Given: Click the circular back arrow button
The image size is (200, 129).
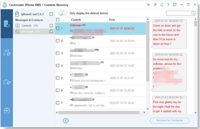Looking at the screenshot, I should click(x=66, y=120).
